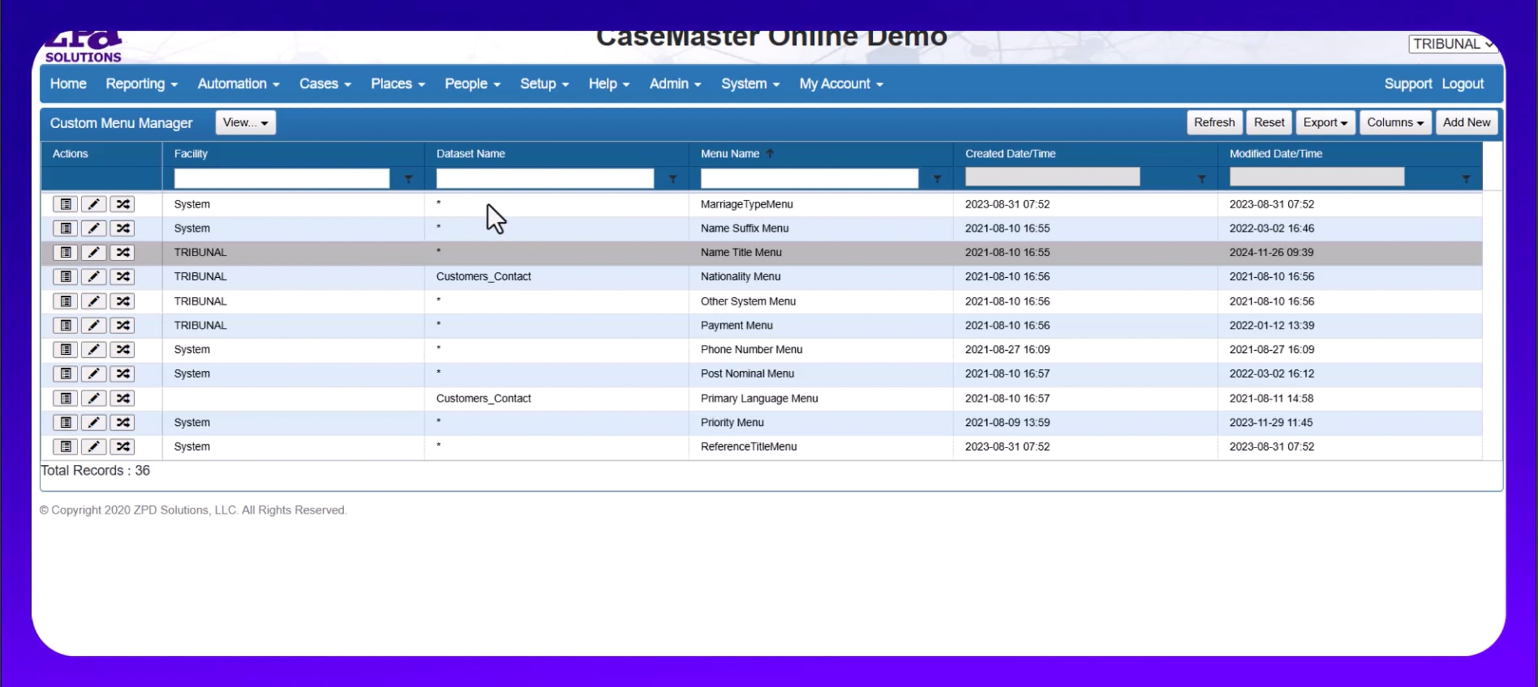The width and height of the screenshot is (1538, 687).
Task: Select the Priority Menu name cell
Action: pyautogui.click(x=732, y=423)
